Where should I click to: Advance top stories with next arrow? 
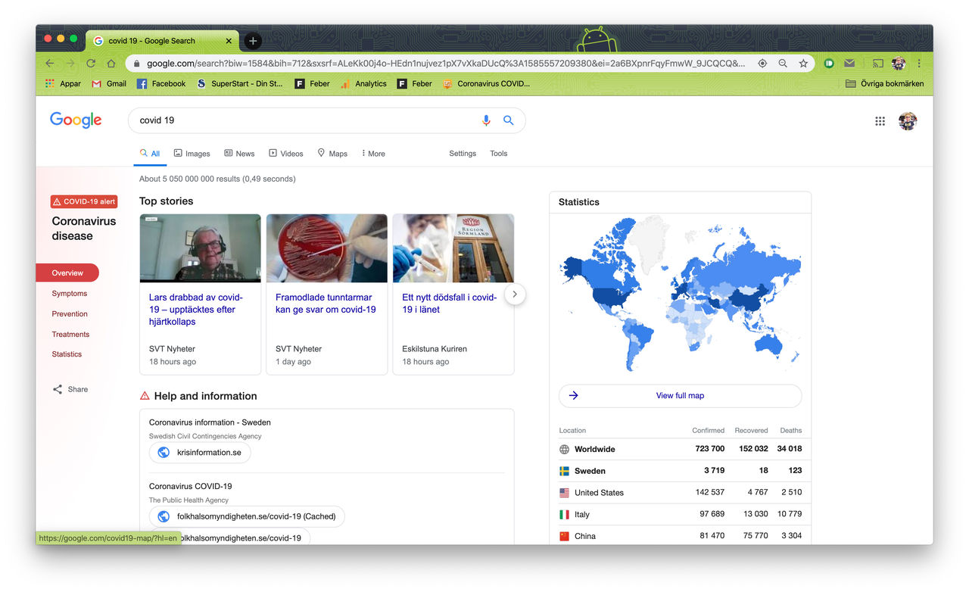pyautogui.click(x=515, y=294)
